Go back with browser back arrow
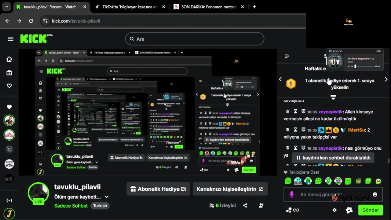The image size is (391, 220). (7, 21)
